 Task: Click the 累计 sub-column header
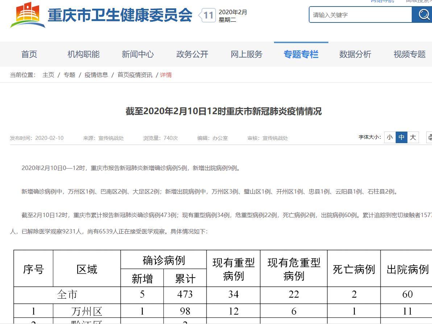(x=185, y=278)
